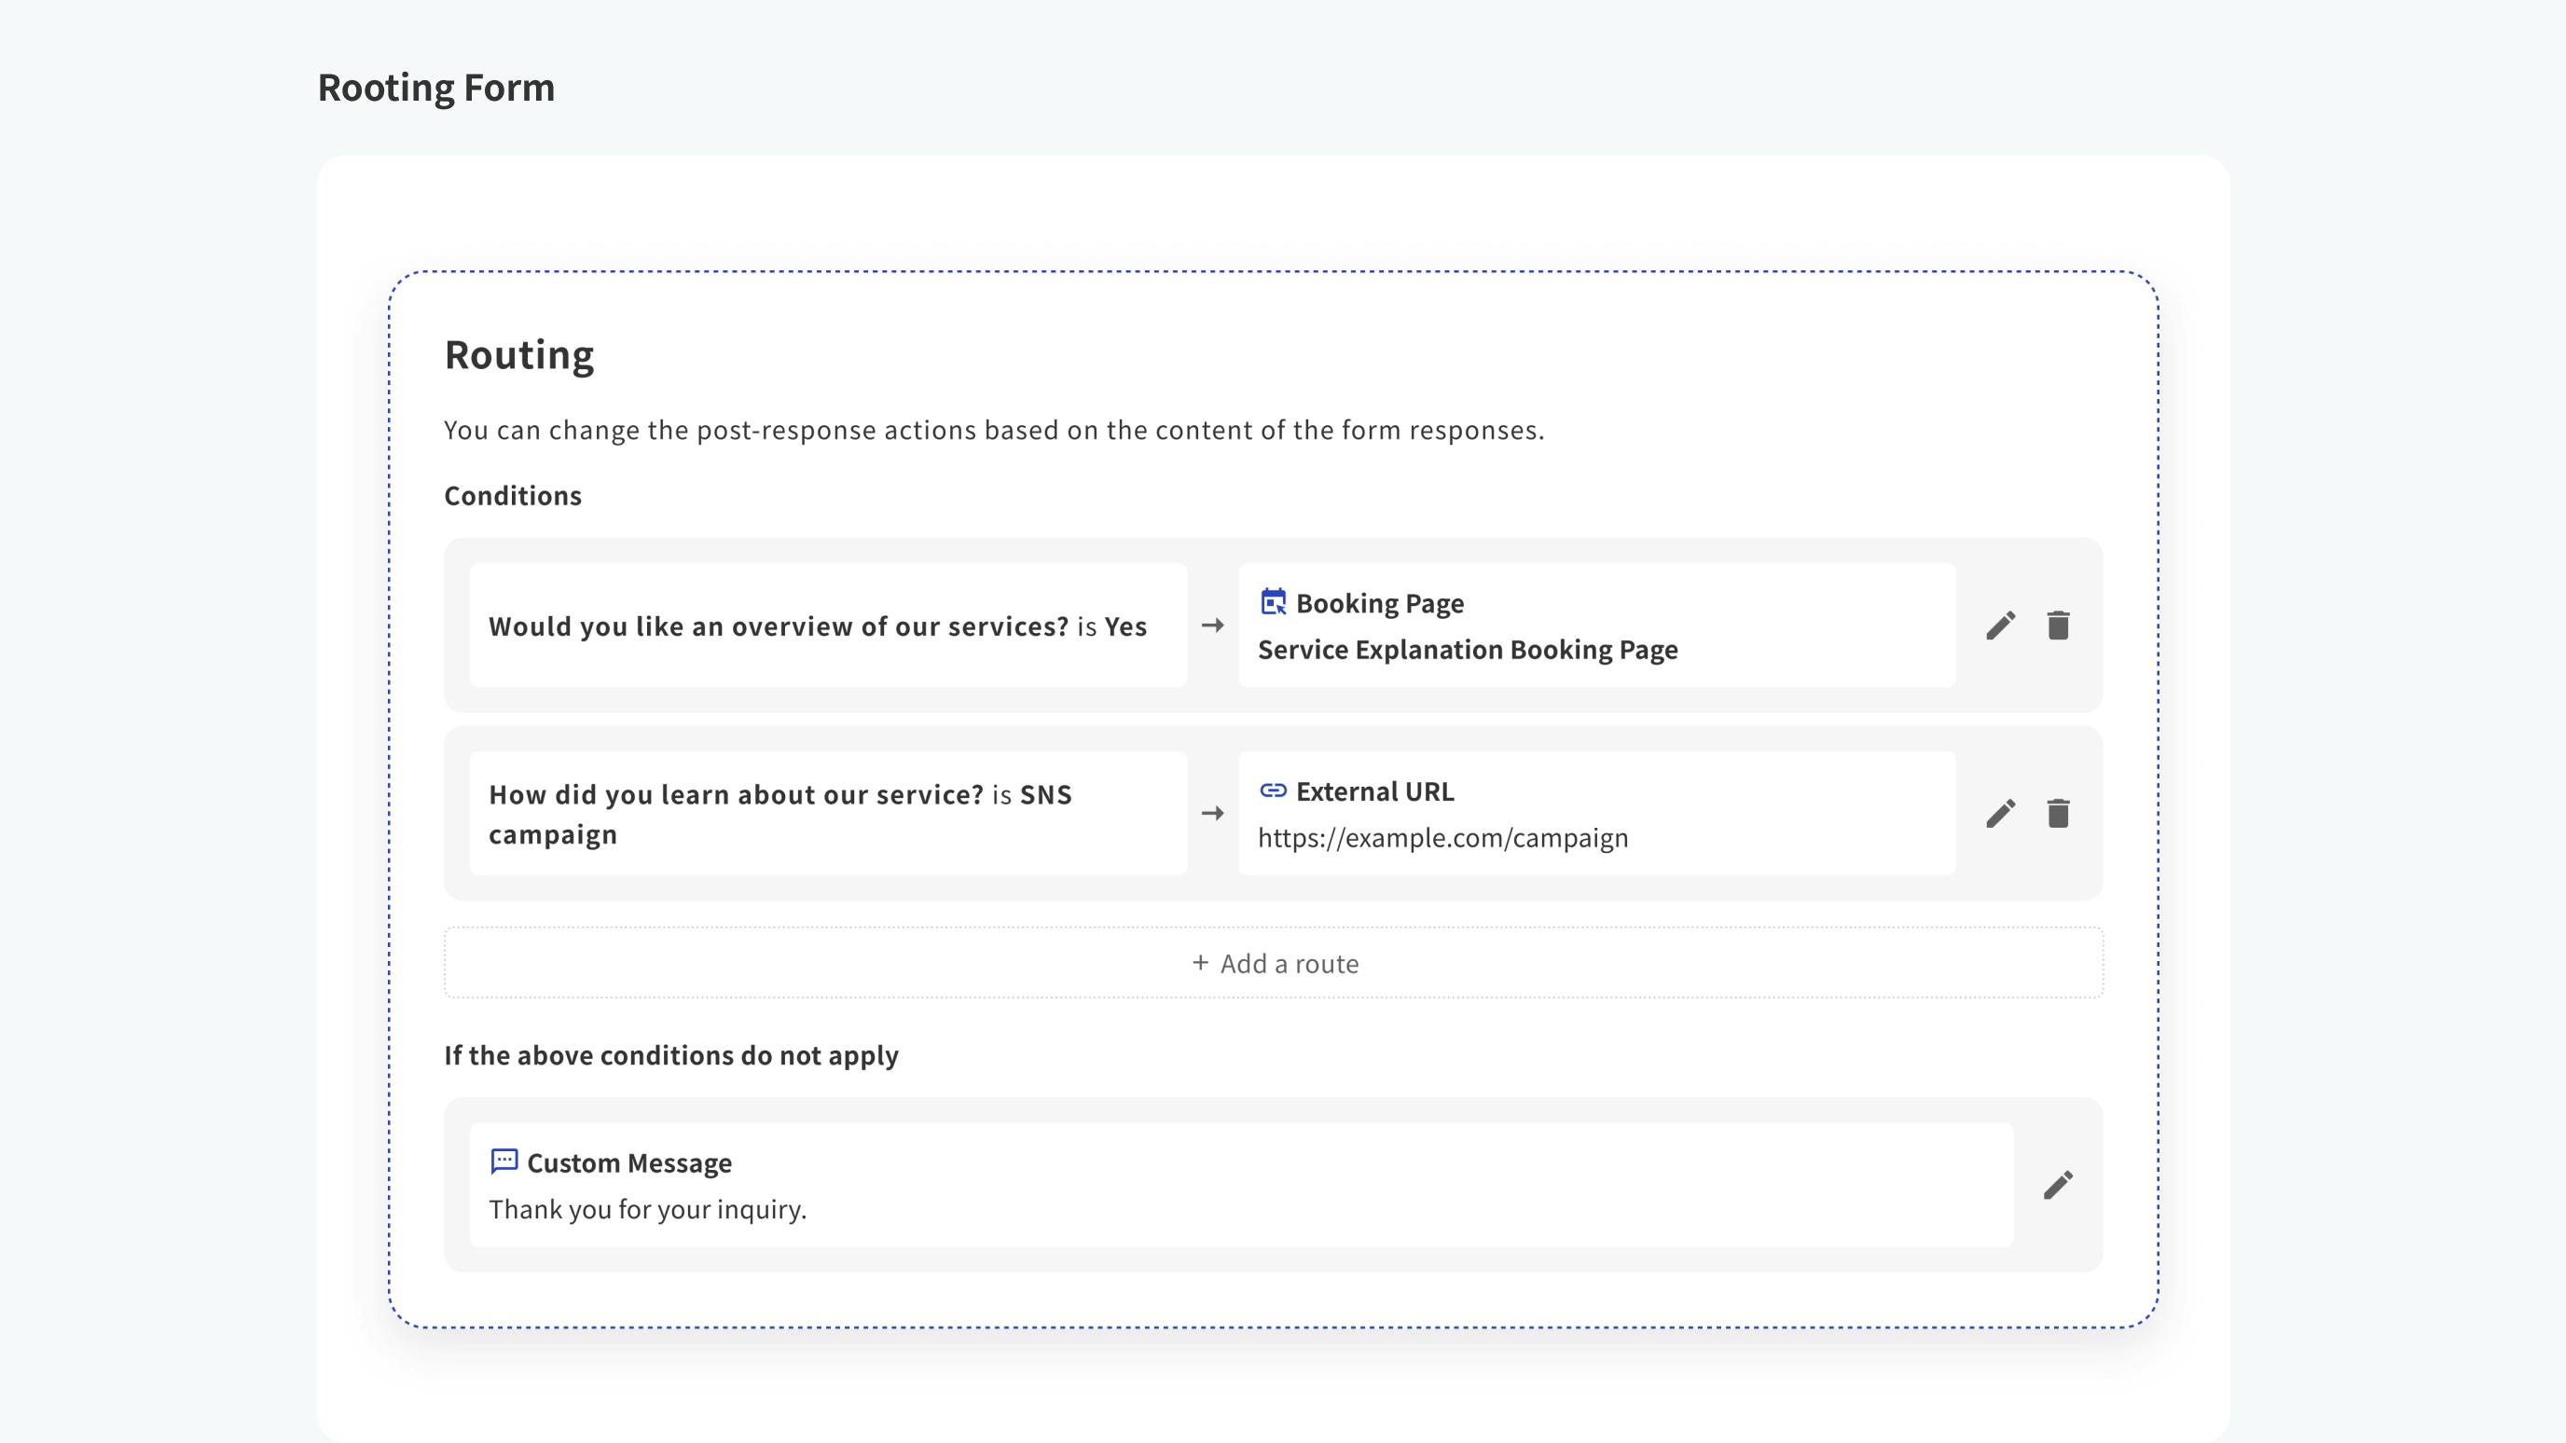The height and width of the screenshot is (1443, 2566).
Task: Click the arrow between condition and Booking Page
Action: pyautogui.click(x=1213, y=625)
